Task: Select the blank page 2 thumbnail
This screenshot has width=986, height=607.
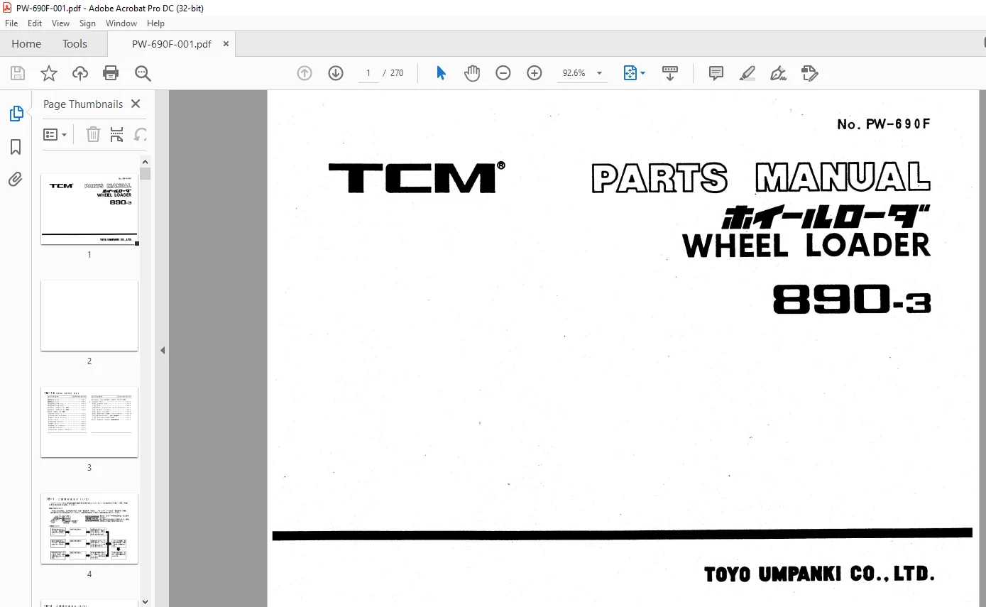Action: click(x=89, y=315)
